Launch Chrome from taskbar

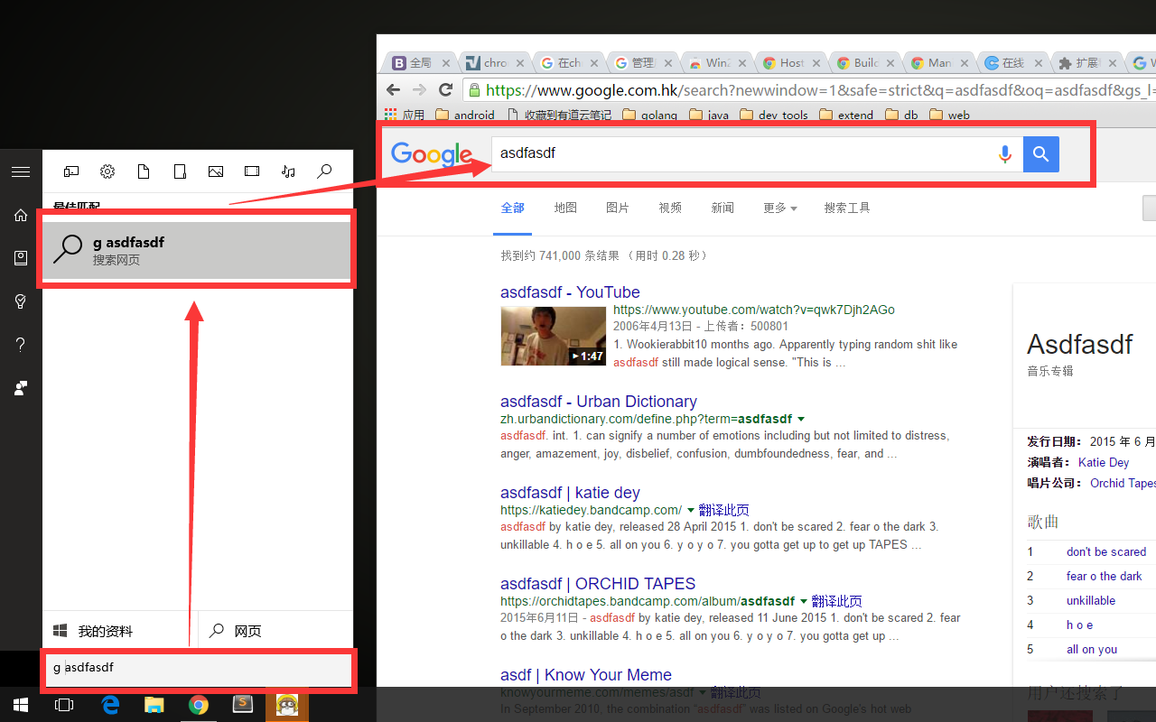tap(199, 705)
